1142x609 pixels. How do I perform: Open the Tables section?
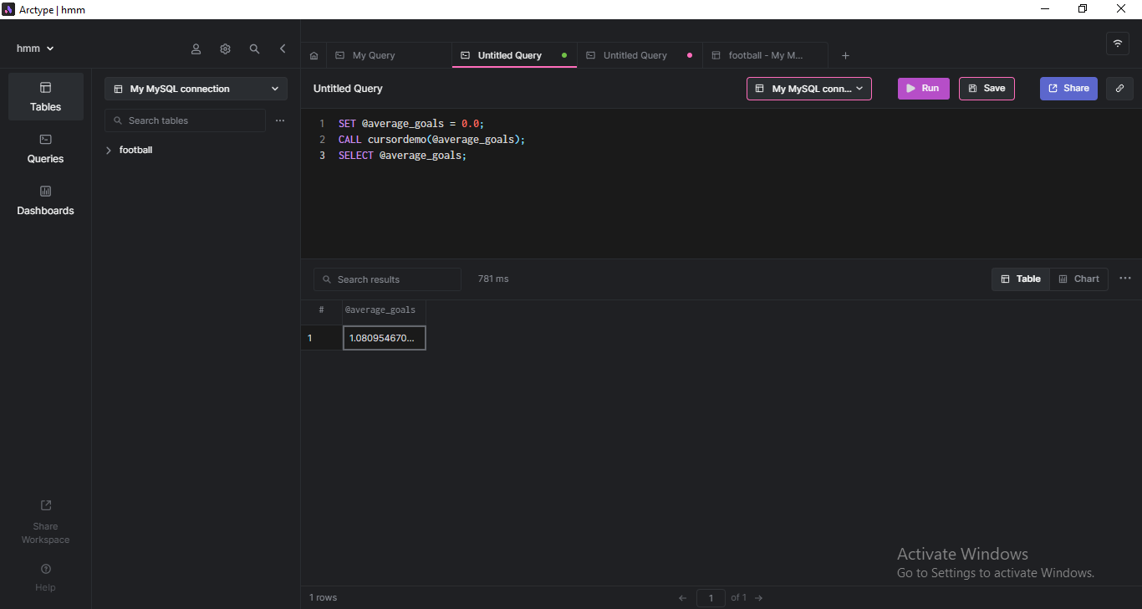pyautogui.click(x=46, y=96)
